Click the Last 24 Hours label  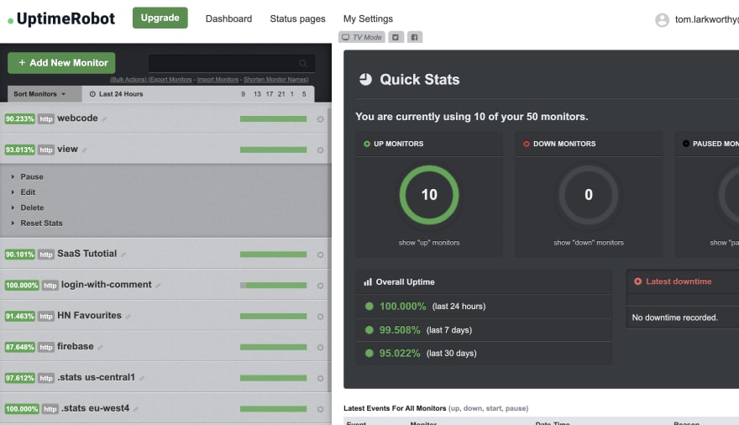click(x=121, y=94)
